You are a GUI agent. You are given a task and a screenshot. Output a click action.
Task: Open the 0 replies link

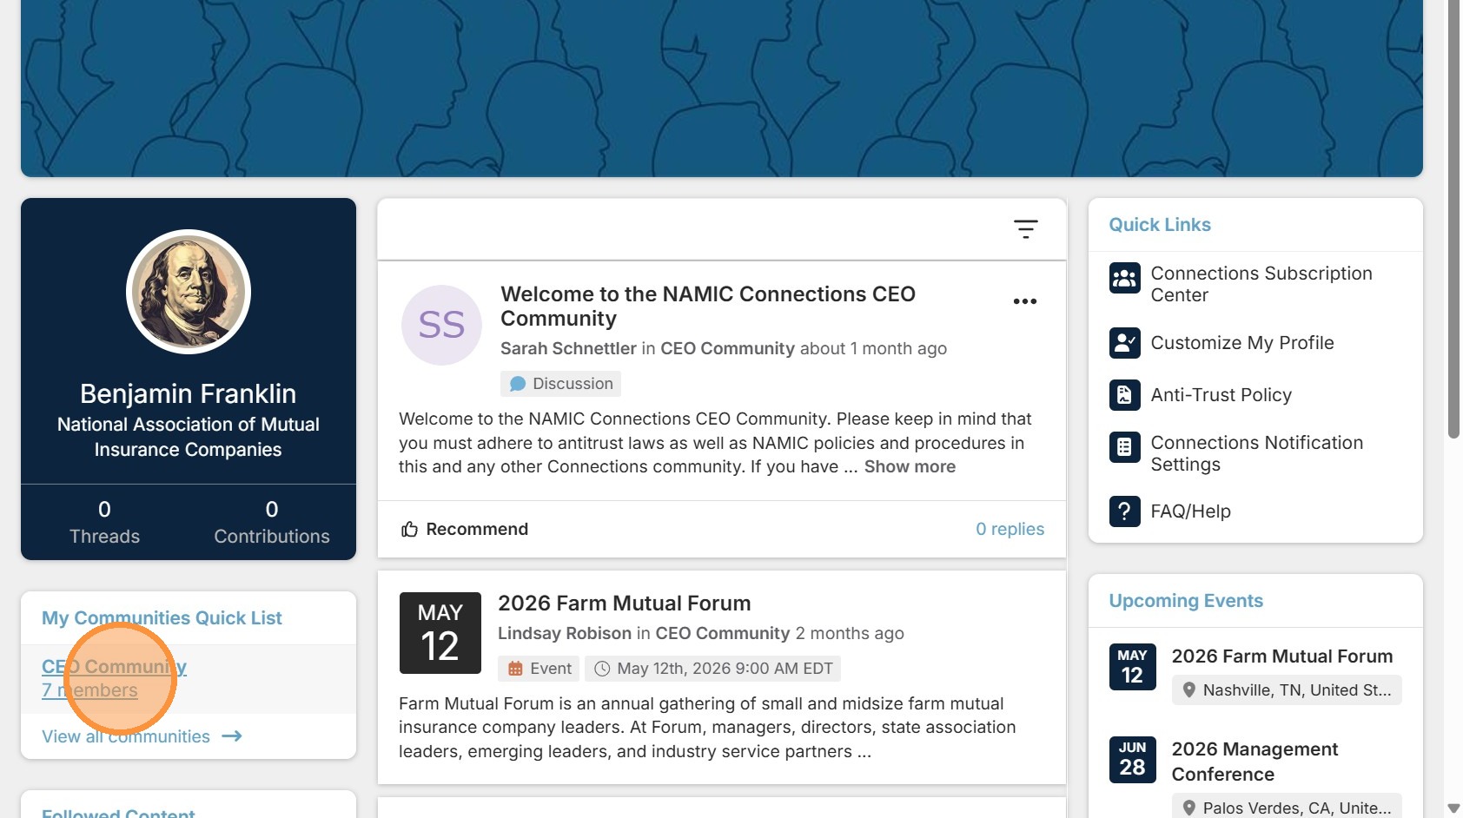click(x=1010, y=529)
